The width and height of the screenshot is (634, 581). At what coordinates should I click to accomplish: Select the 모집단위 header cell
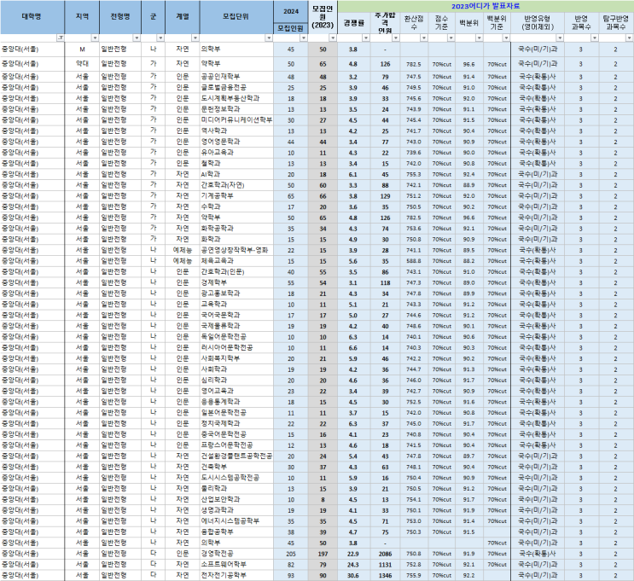pyautogui.click(x=236, y=17)
